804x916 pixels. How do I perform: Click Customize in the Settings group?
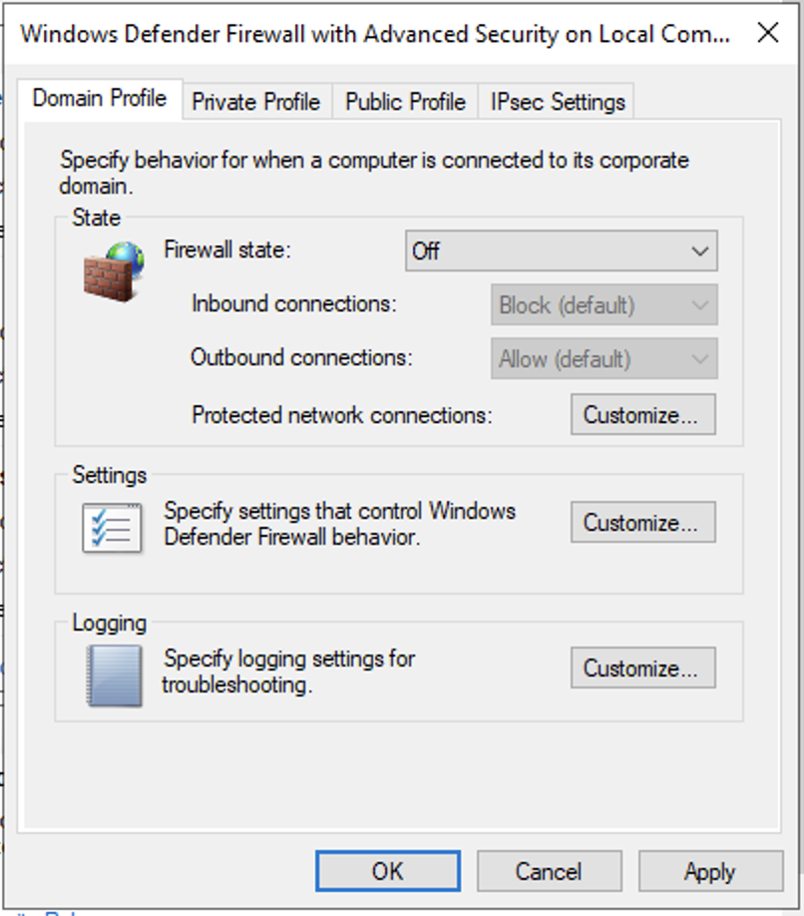coord(642,522)
